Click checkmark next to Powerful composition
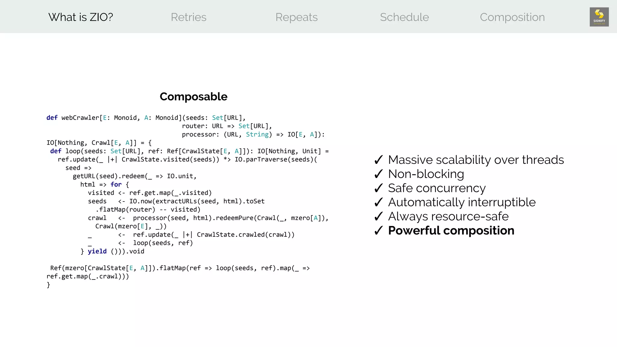The width and height of the screenshot is (617, 347). click(378, 230)
